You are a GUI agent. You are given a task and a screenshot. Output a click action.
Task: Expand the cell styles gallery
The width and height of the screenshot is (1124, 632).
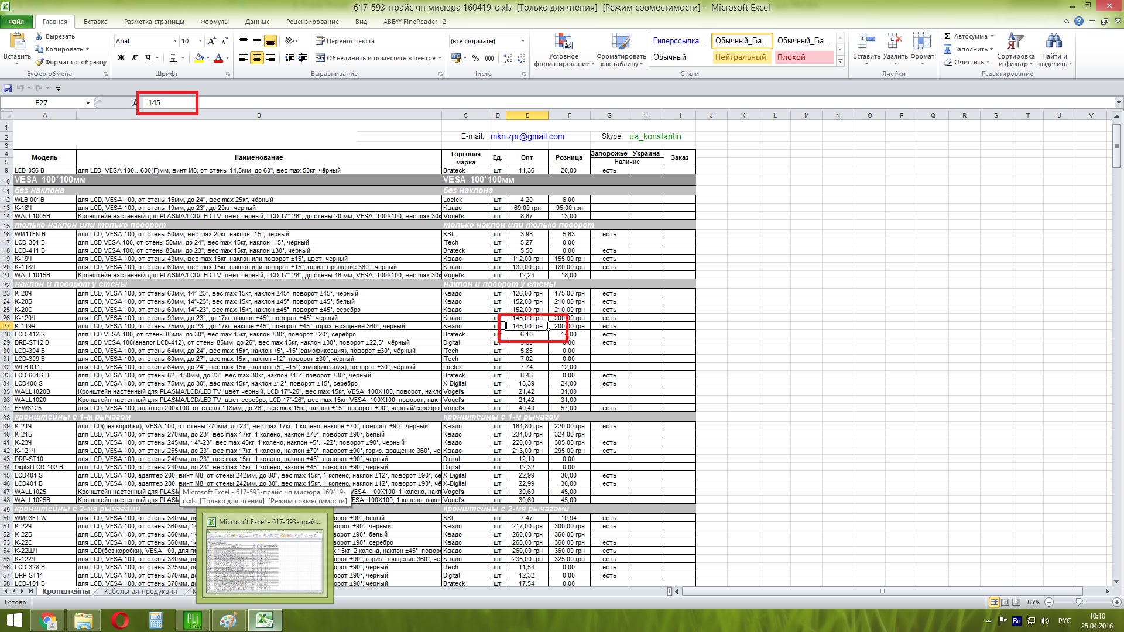point(840,61)
